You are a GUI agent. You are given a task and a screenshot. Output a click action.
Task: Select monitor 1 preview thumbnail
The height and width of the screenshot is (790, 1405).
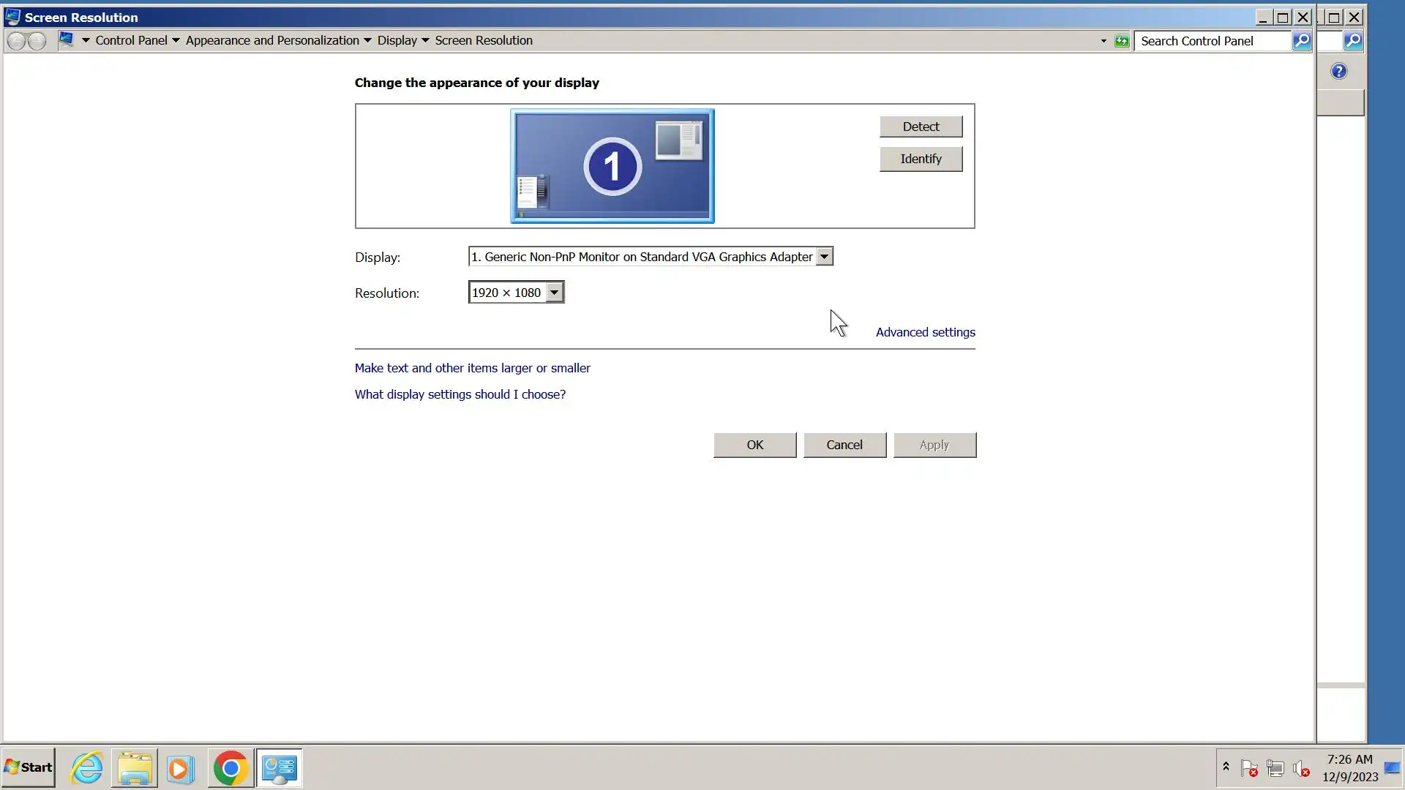pyautogui.click(x=612, y=166)
